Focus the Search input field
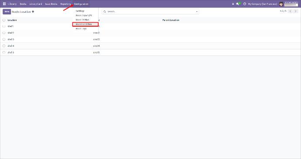This screenshot has height=159, width=301. click(x=150, y=12)
